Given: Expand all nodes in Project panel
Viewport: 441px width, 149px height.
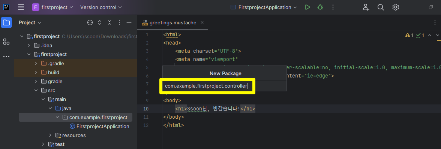Looking at the screenshot, I should point(100,23).
